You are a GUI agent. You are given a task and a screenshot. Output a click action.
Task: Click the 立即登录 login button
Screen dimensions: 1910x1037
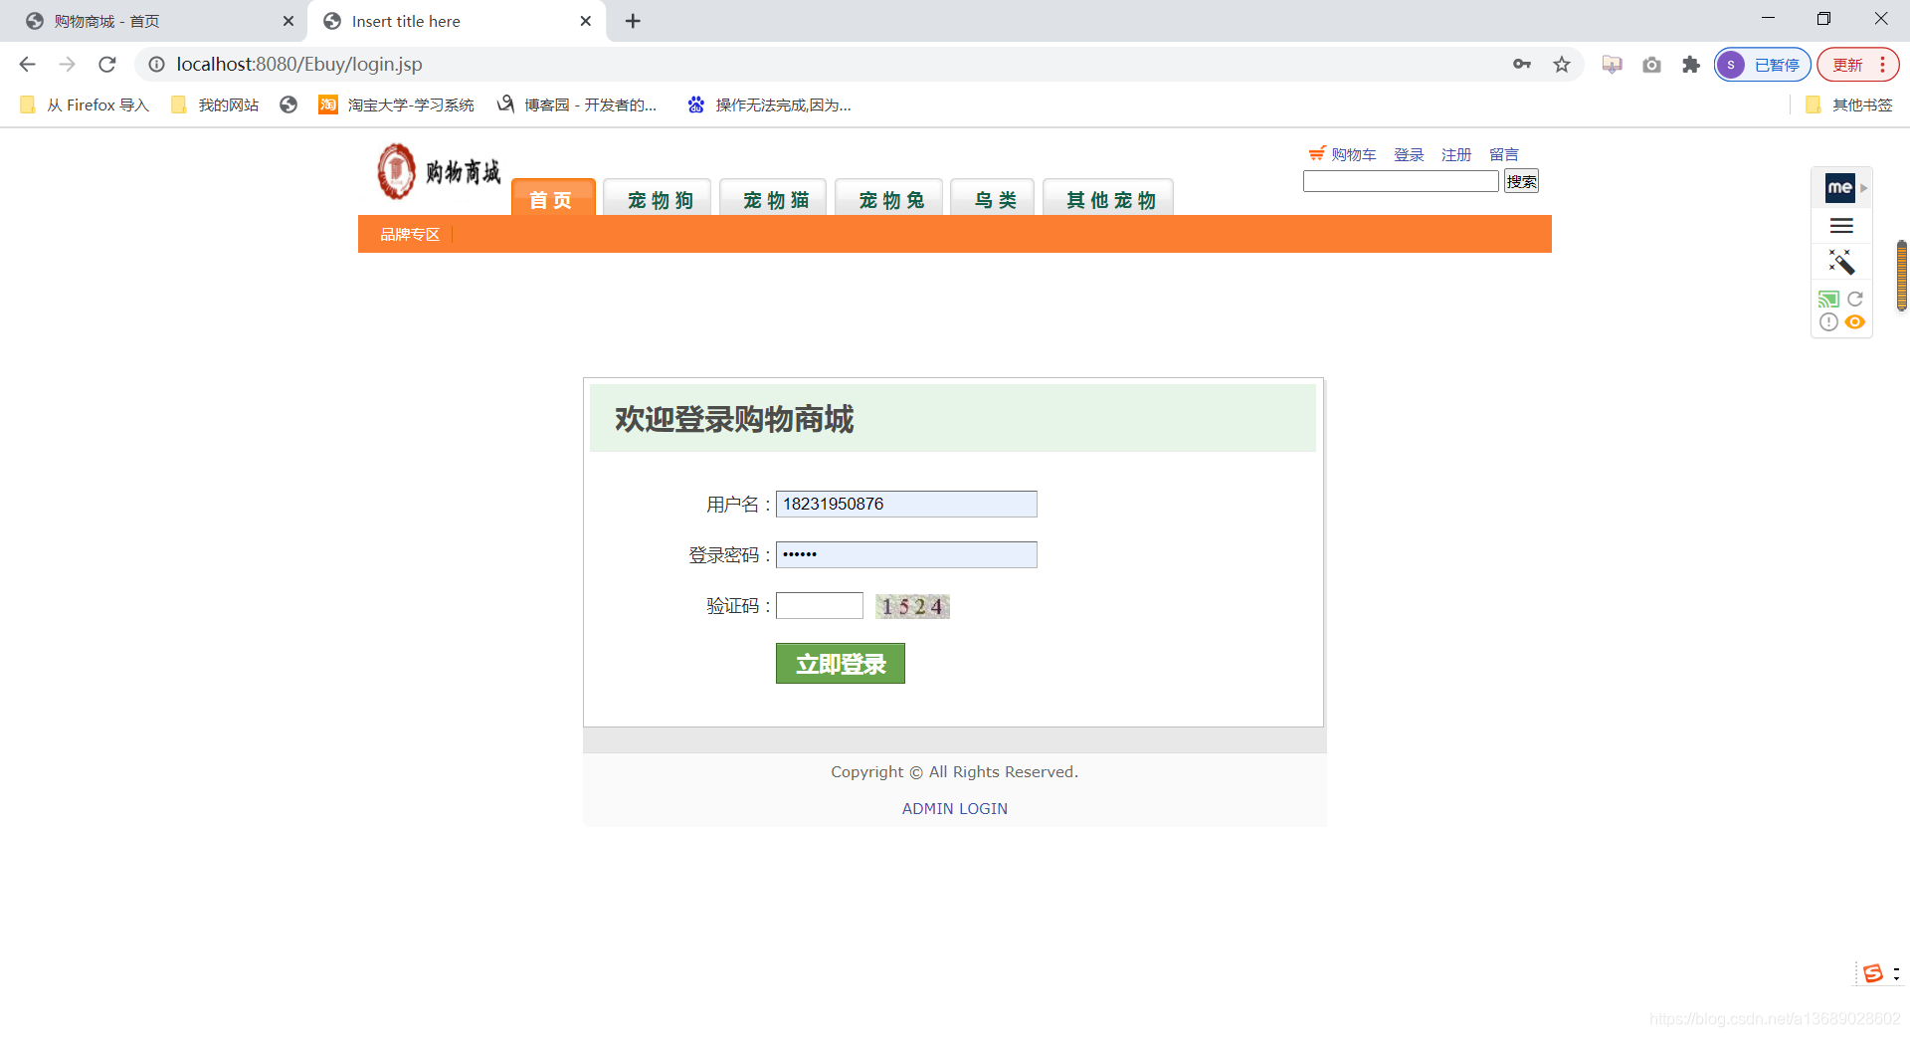click(x=841, y=663)
